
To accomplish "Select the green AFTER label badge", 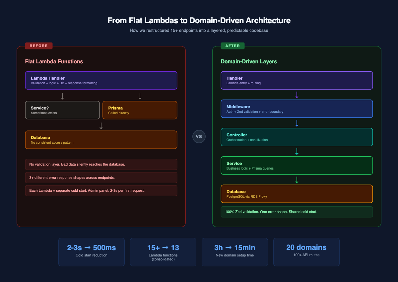I will click(232, 46).
